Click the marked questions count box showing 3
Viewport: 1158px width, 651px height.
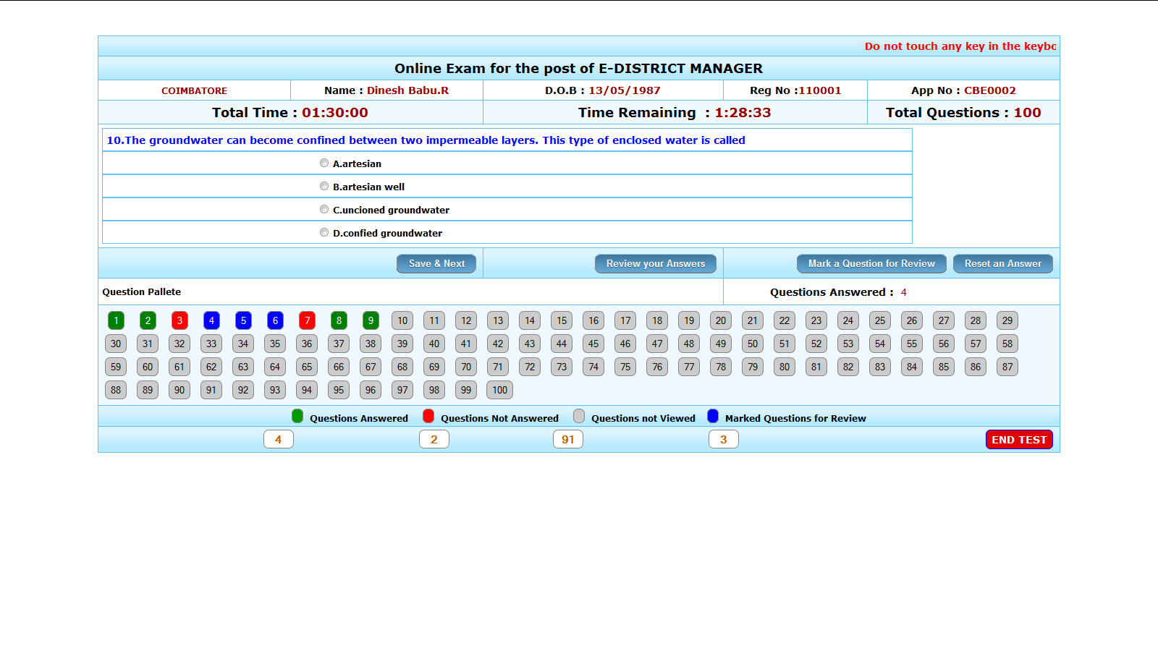(724, 439)
